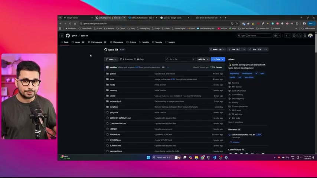The width and height of the screenshot is (317, 178).
Task: Click Watch to toggle repository notifications
Action: coord(216,49)
